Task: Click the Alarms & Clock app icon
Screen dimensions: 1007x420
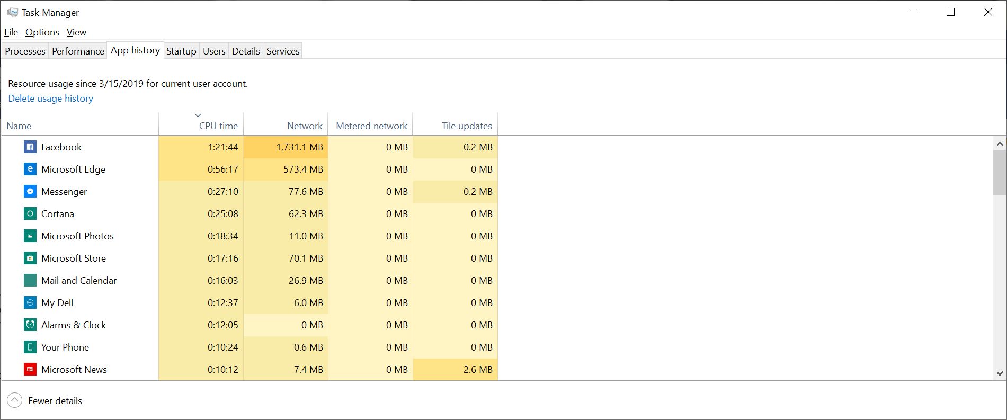Action: pyautogui.click(x=30, y=325)
